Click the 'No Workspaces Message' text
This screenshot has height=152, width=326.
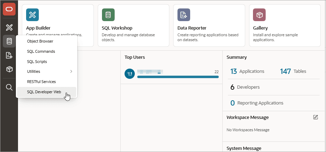[248, 130]
